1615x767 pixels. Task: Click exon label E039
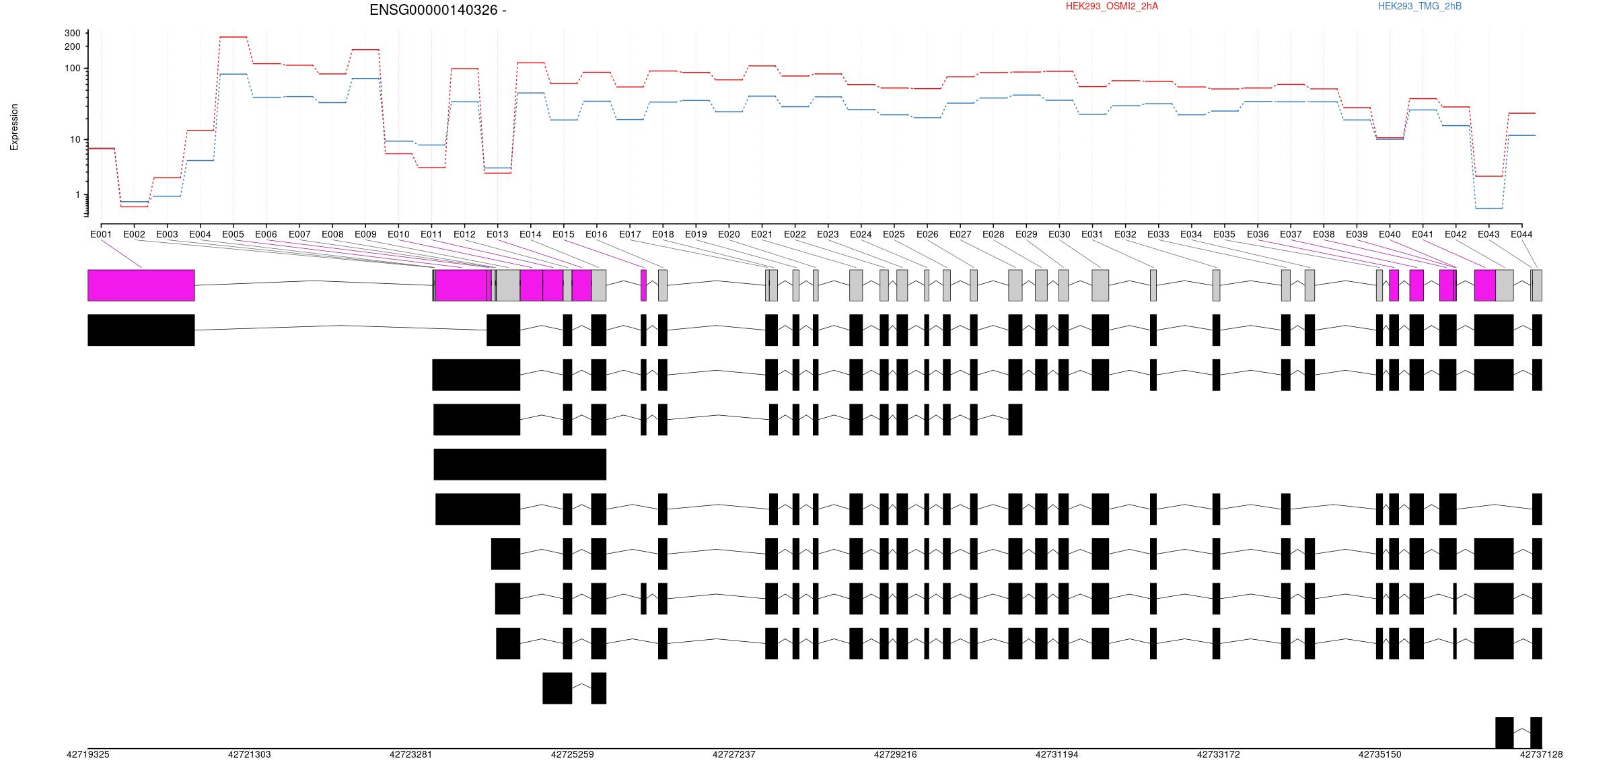tap(1357, 234)
